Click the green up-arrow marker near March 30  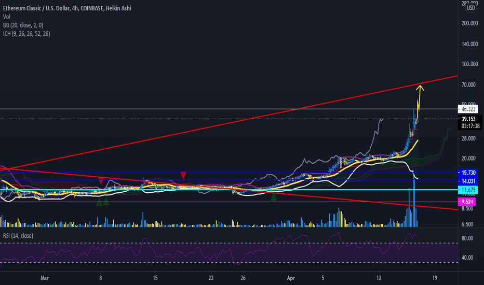click(x=274, y=197)
